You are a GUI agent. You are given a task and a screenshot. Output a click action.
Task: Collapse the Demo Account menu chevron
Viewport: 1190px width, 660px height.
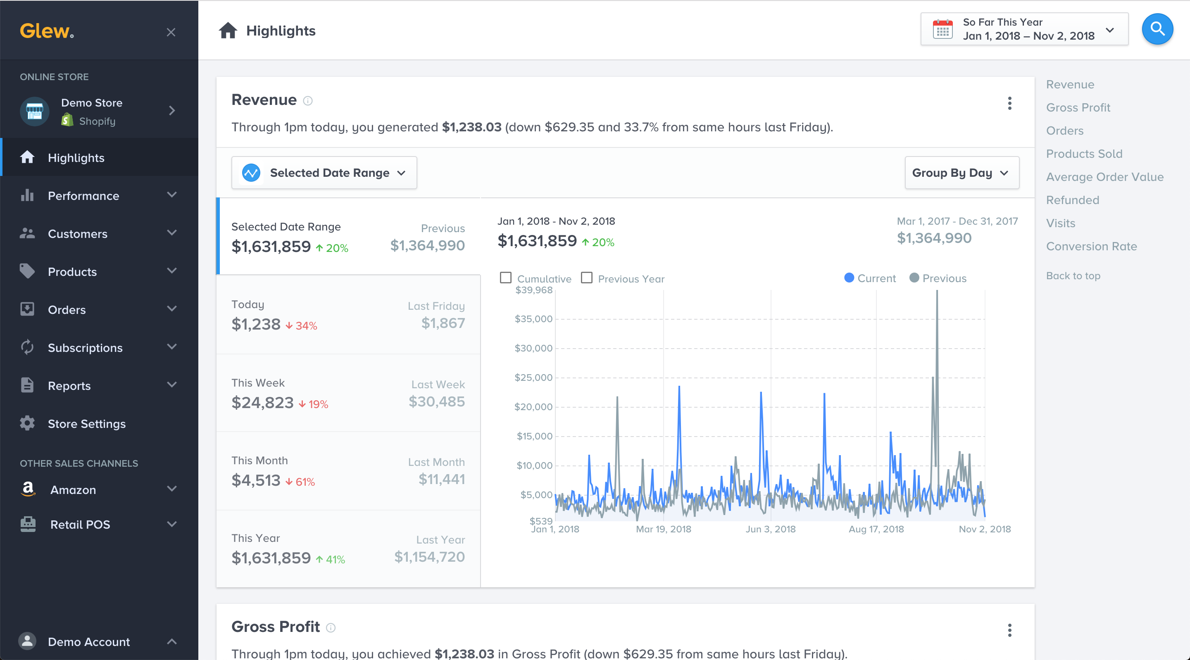point(172,641)
